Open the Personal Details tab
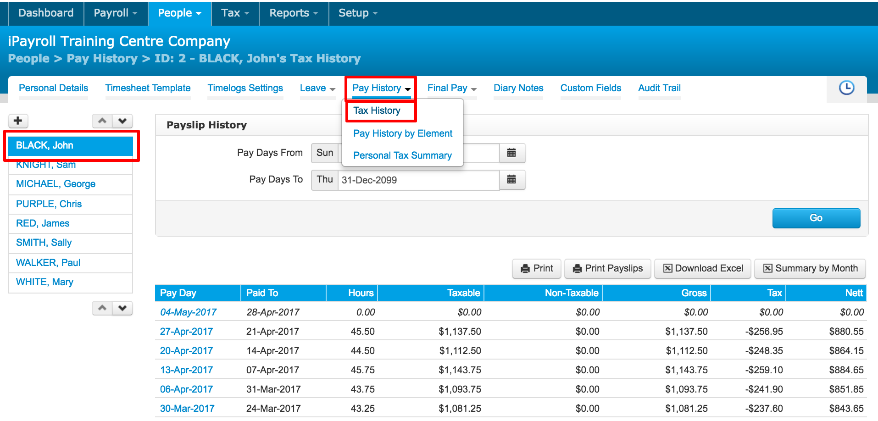The height and width of the screenshot is (421, 878). pyautogui.click(x=53, y=88)
